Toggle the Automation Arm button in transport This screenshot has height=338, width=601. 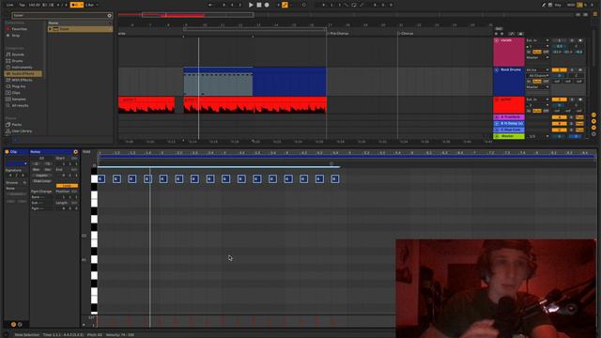point(285,5)
